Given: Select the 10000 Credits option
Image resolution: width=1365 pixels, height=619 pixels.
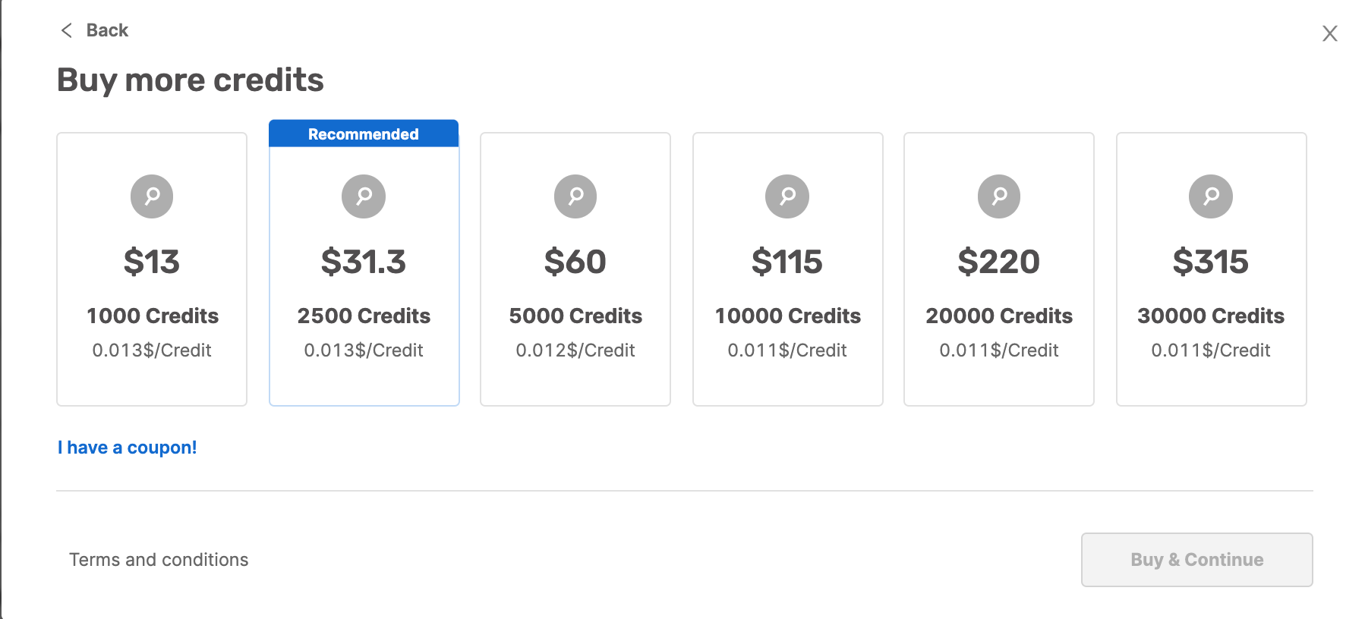Looking at the screenshot, I should pyautogui.click(x=788, y=269).
